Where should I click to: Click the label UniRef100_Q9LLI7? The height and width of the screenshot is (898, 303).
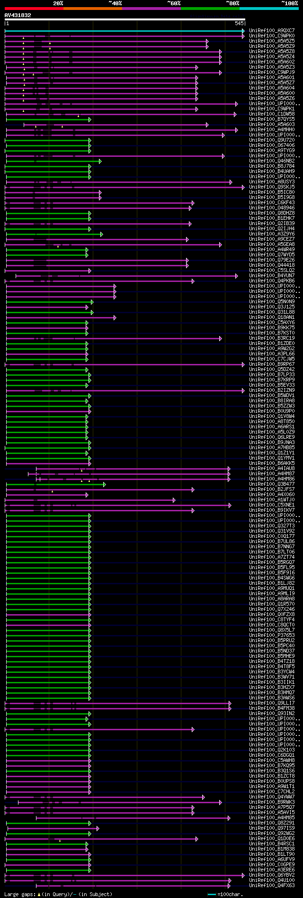click(272, 703)
